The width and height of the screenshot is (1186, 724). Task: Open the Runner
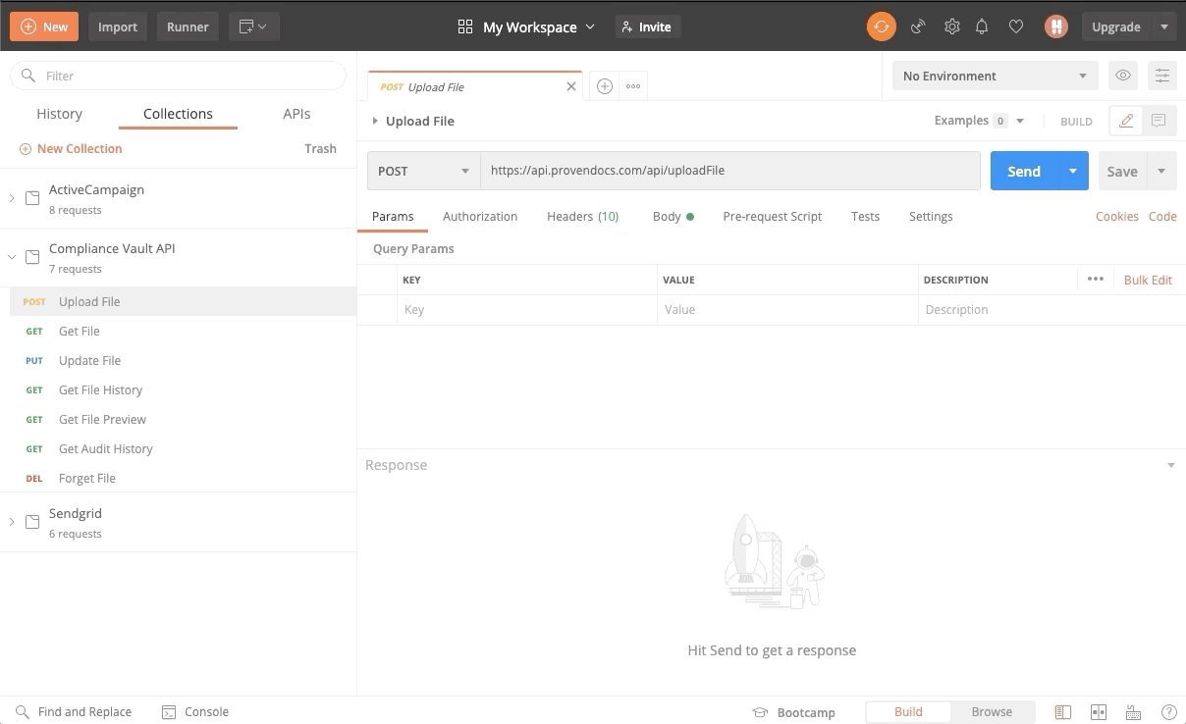(x=188, y=26)
